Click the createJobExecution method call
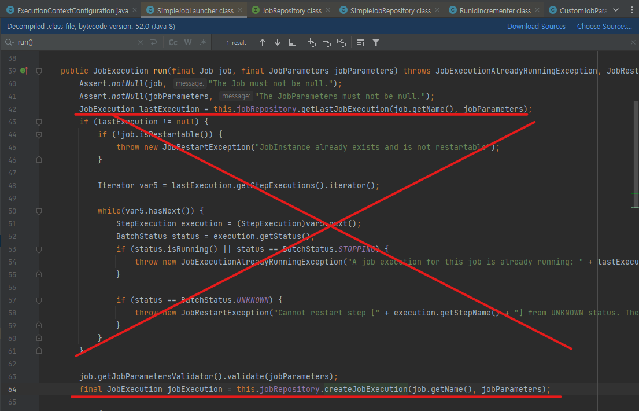This screenshot has height=411, width=639. 366,390
